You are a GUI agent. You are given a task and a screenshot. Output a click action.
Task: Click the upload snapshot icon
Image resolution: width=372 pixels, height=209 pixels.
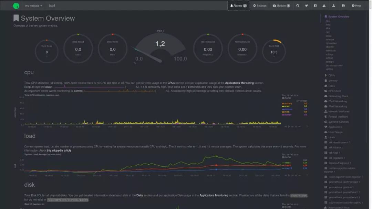pos(333,6)
